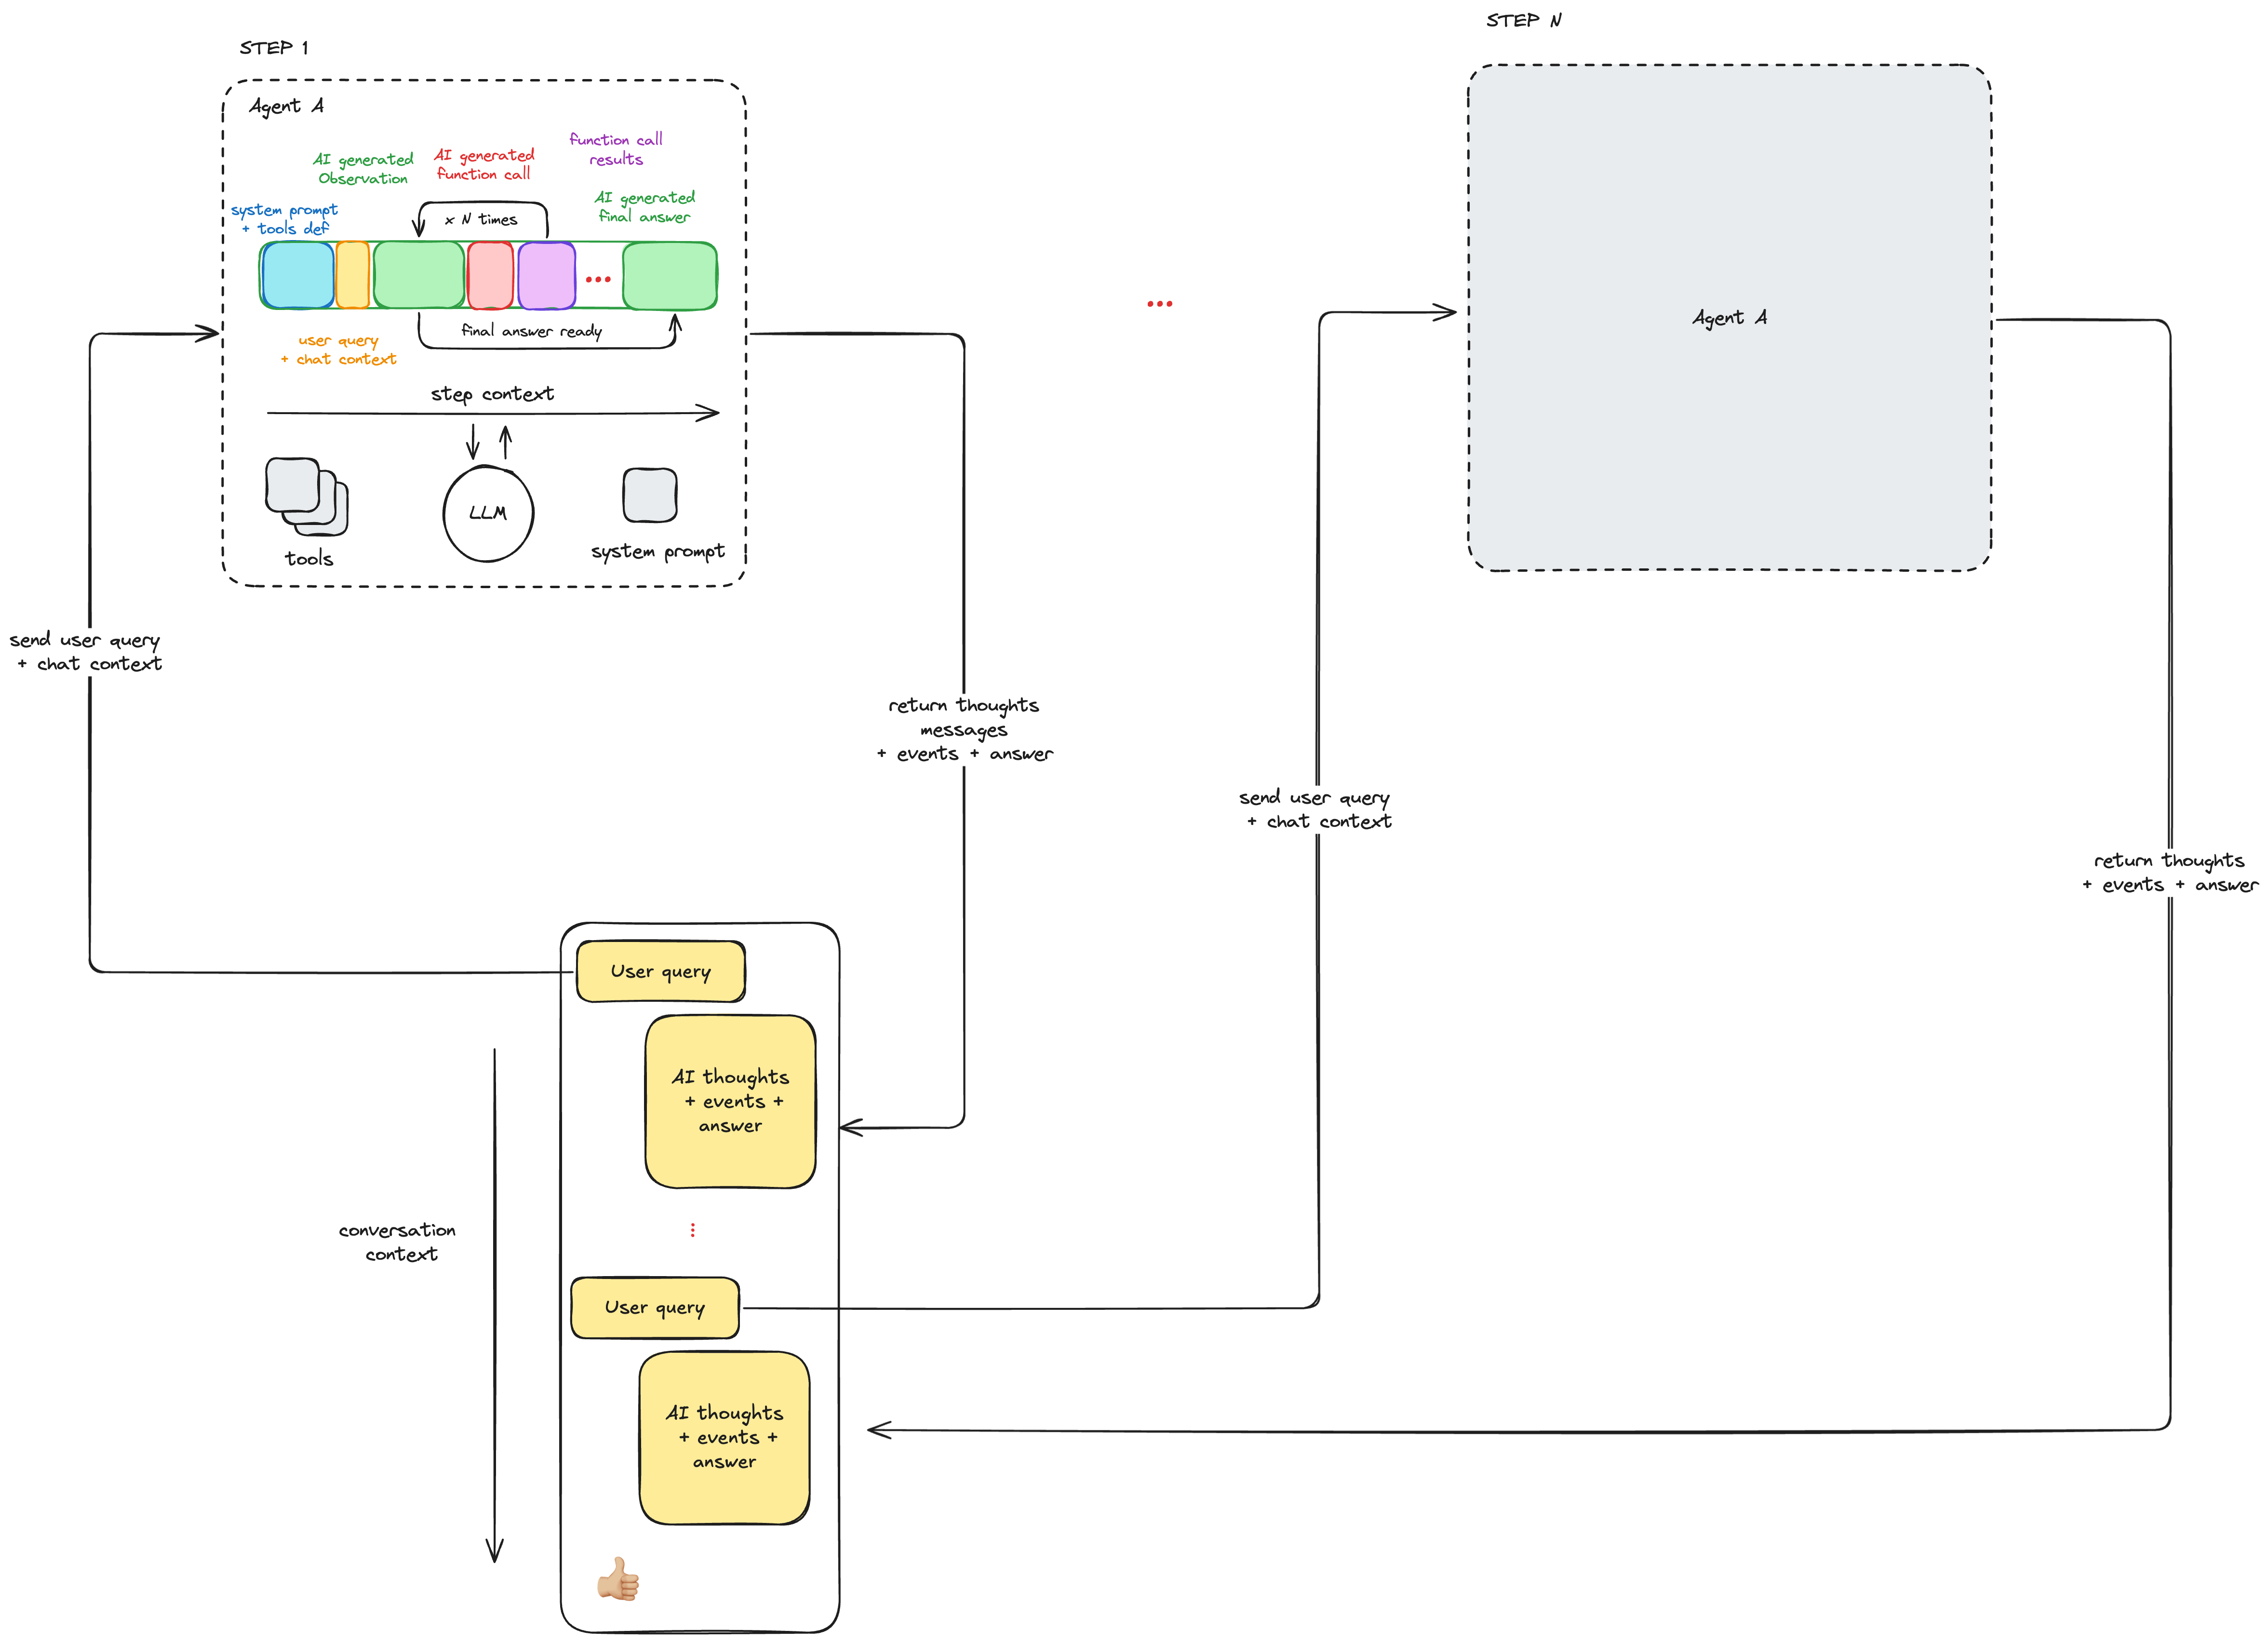The width and height of the screenshot is (2268, 1642).
Task: Select 'return thoughts messages + events + answer' label
Action: (x=965, y=729)
